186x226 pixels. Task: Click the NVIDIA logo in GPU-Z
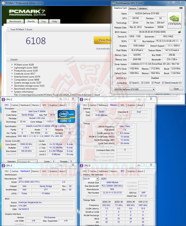[174, 20]
